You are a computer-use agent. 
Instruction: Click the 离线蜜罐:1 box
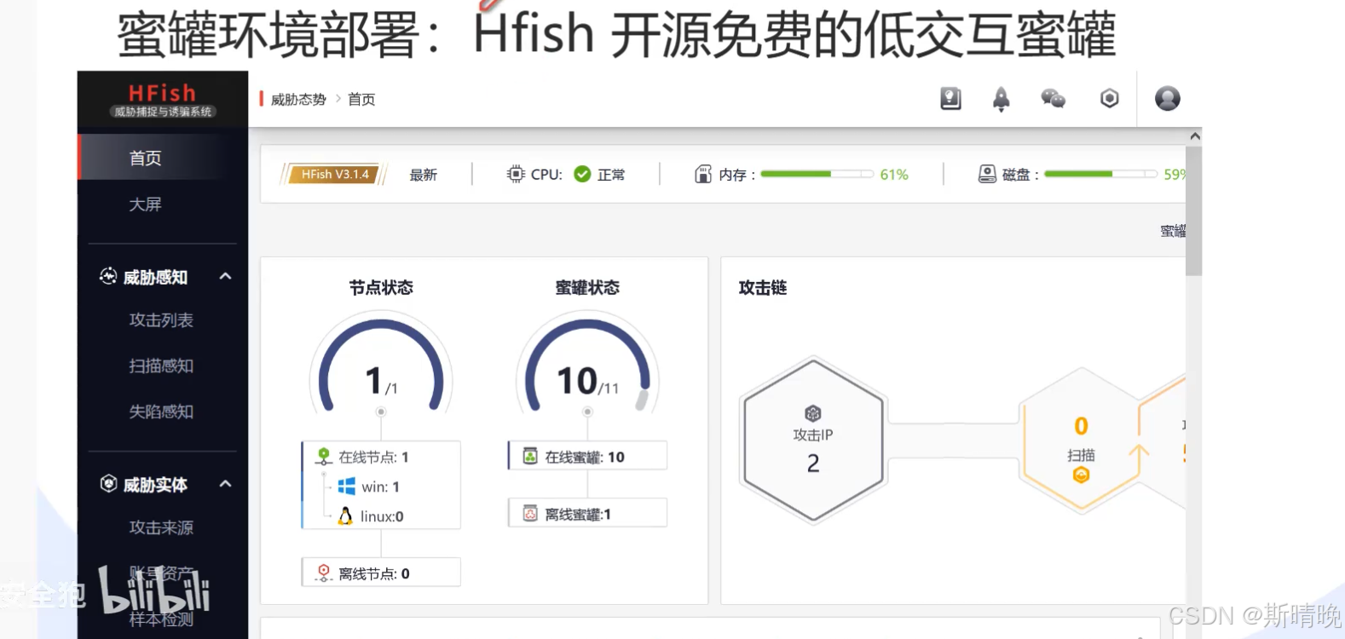[587, 513]
